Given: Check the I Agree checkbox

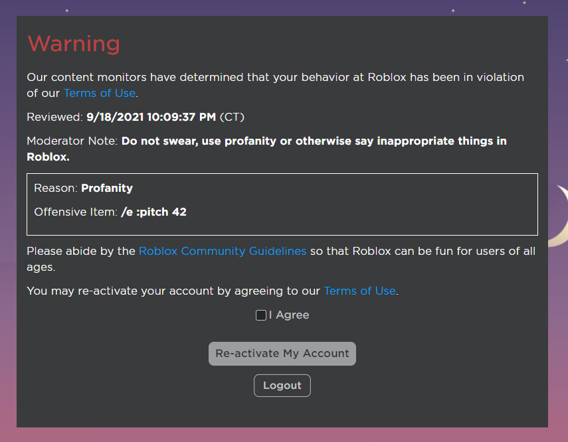Looking at the screenshot, I should click(x=261, y=315).
